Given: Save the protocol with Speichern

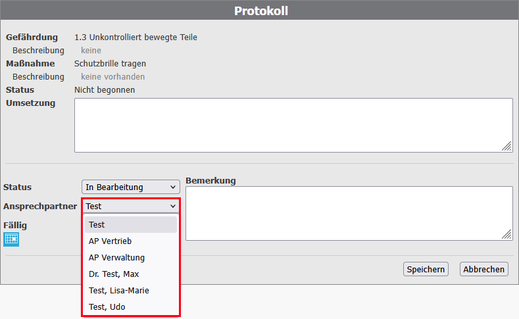Looking at the screenshot, I should (426, 270).
